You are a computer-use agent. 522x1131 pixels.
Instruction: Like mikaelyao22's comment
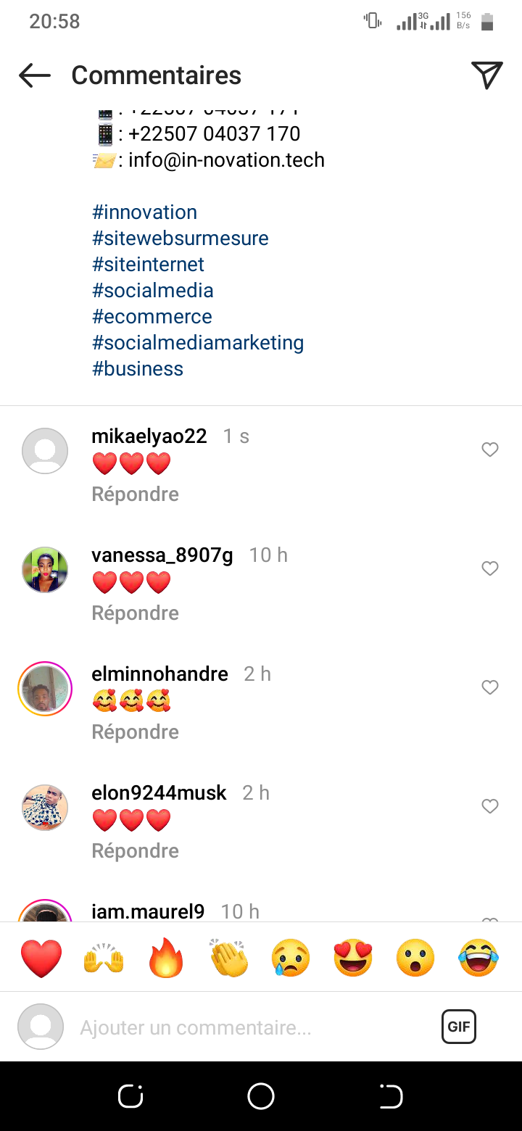pyautogui.click(x=490, y=449)
